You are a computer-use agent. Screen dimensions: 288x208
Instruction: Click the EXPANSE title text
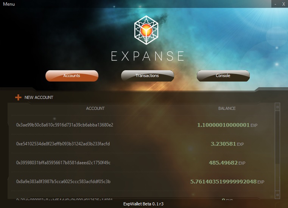coord(147,56)
